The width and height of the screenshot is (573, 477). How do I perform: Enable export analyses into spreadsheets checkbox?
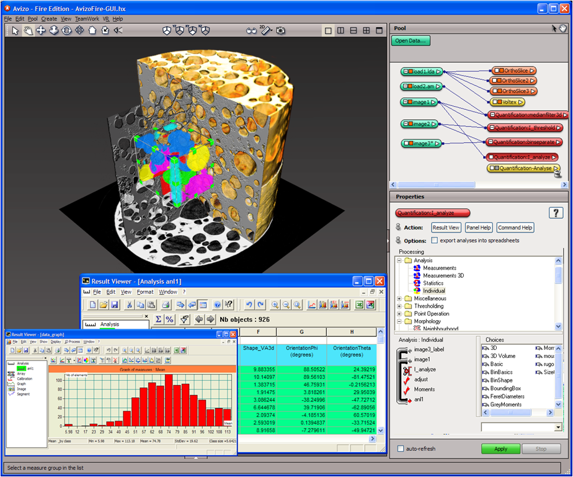point(435,240)
